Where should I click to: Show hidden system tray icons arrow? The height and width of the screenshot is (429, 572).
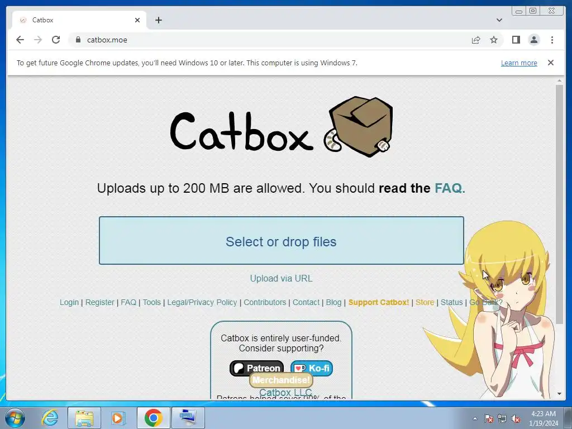475,418
